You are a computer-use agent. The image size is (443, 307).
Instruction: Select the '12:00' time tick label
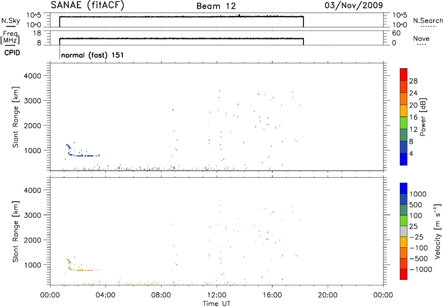217,295
